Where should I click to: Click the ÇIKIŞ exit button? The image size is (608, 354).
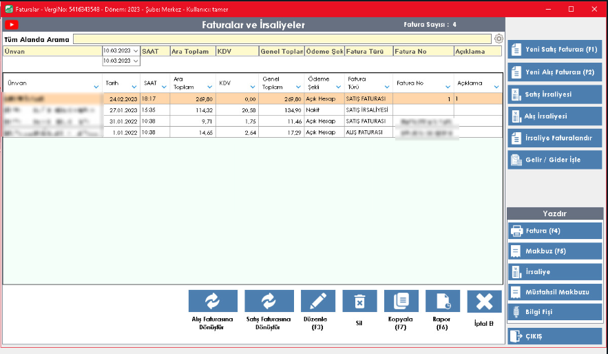tap(554, 336)
